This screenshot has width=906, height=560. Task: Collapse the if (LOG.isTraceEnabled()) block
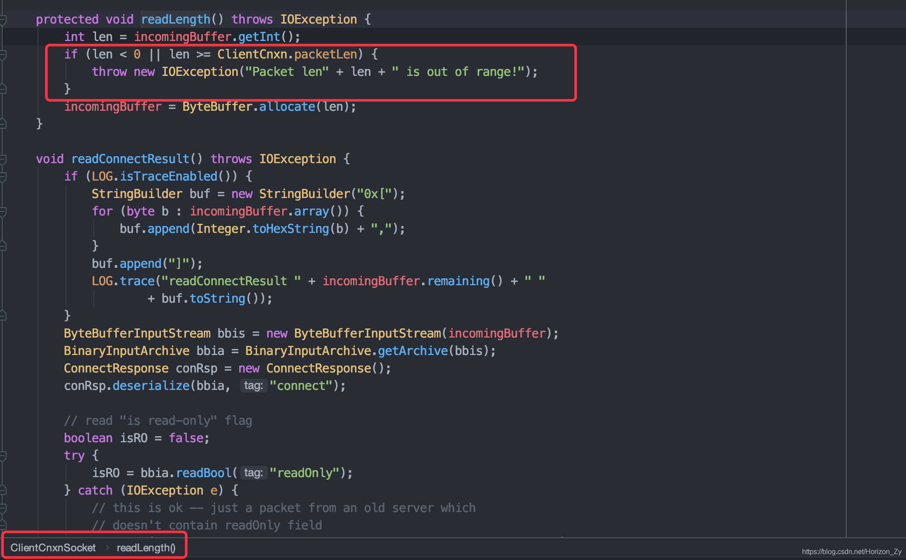tap(3, 176)
